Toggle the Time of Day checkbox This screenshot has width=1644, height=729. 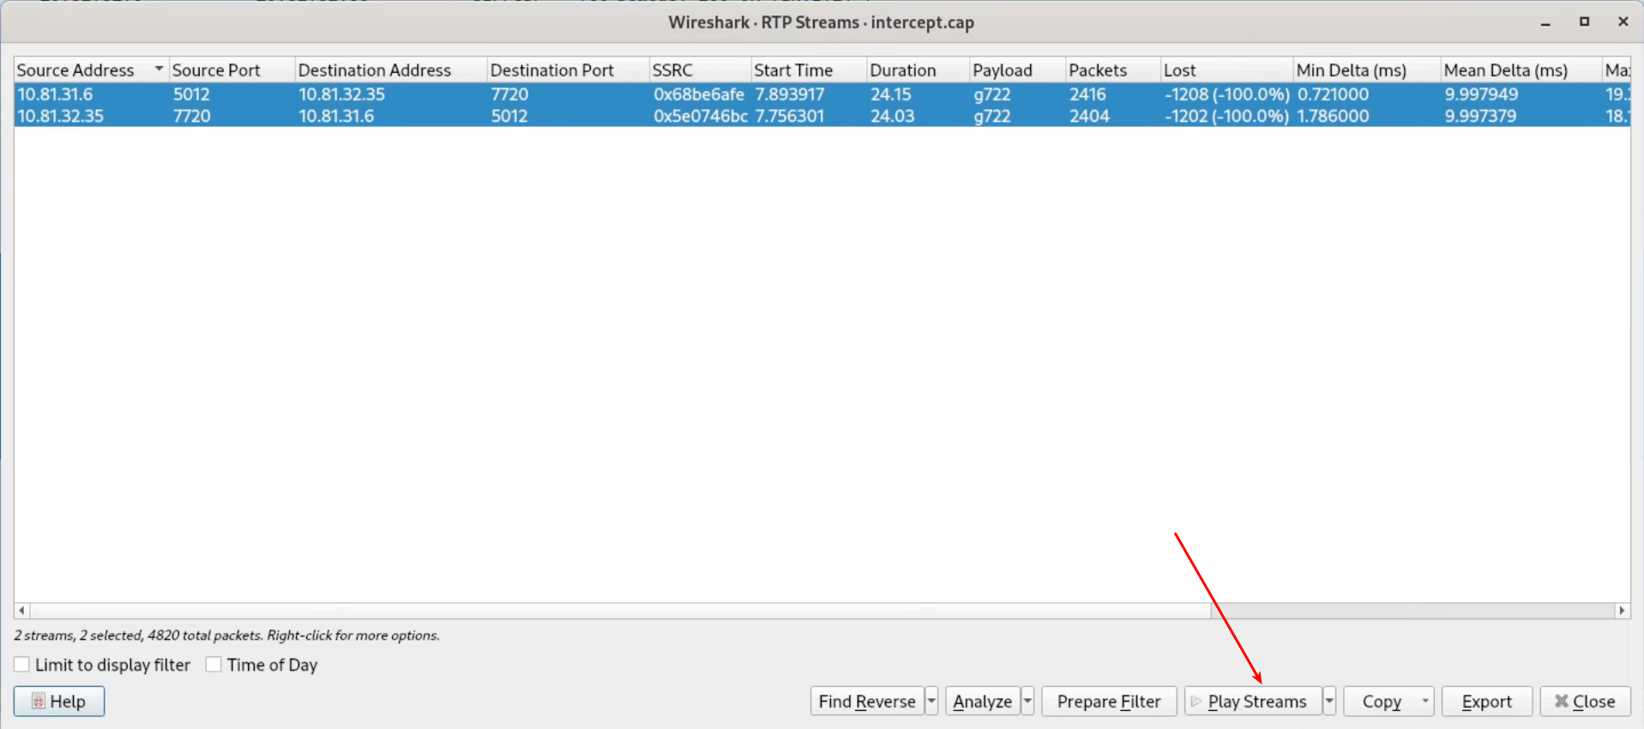point(214,665)
